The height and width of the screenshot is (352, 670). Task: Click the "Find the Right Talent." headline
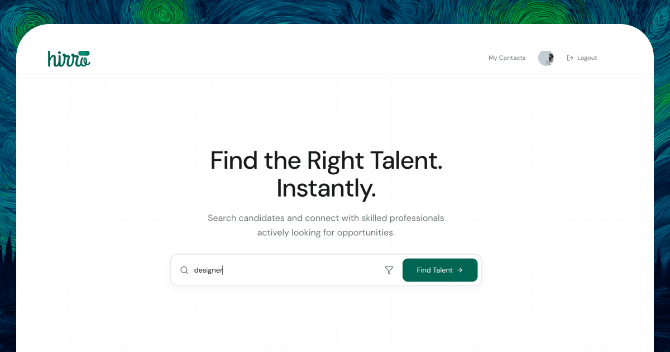click(326, 161)
